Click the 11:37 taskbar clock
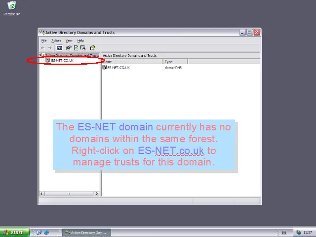The image size is (316, 237). click(308, 233)
